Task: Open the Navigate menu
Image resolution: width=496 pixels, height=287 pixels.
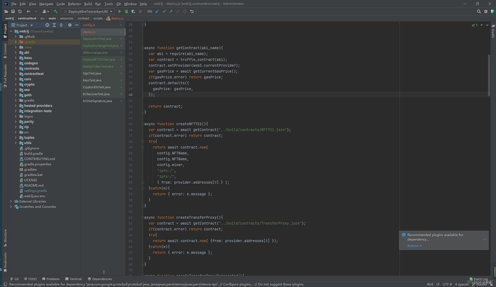Action: pyautogui.click(x=46, y=4)
